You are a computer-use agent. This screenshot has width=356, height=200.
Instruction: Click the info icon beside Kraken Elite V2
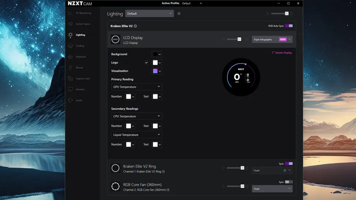[135, 26]
